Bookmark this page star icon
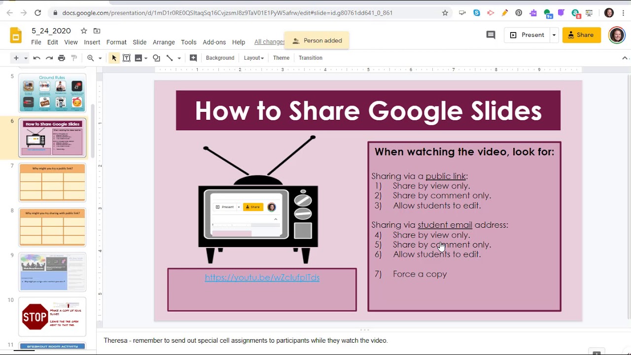Image resolution: width=631 pixels, height=355 pixels. pos(445,13)
